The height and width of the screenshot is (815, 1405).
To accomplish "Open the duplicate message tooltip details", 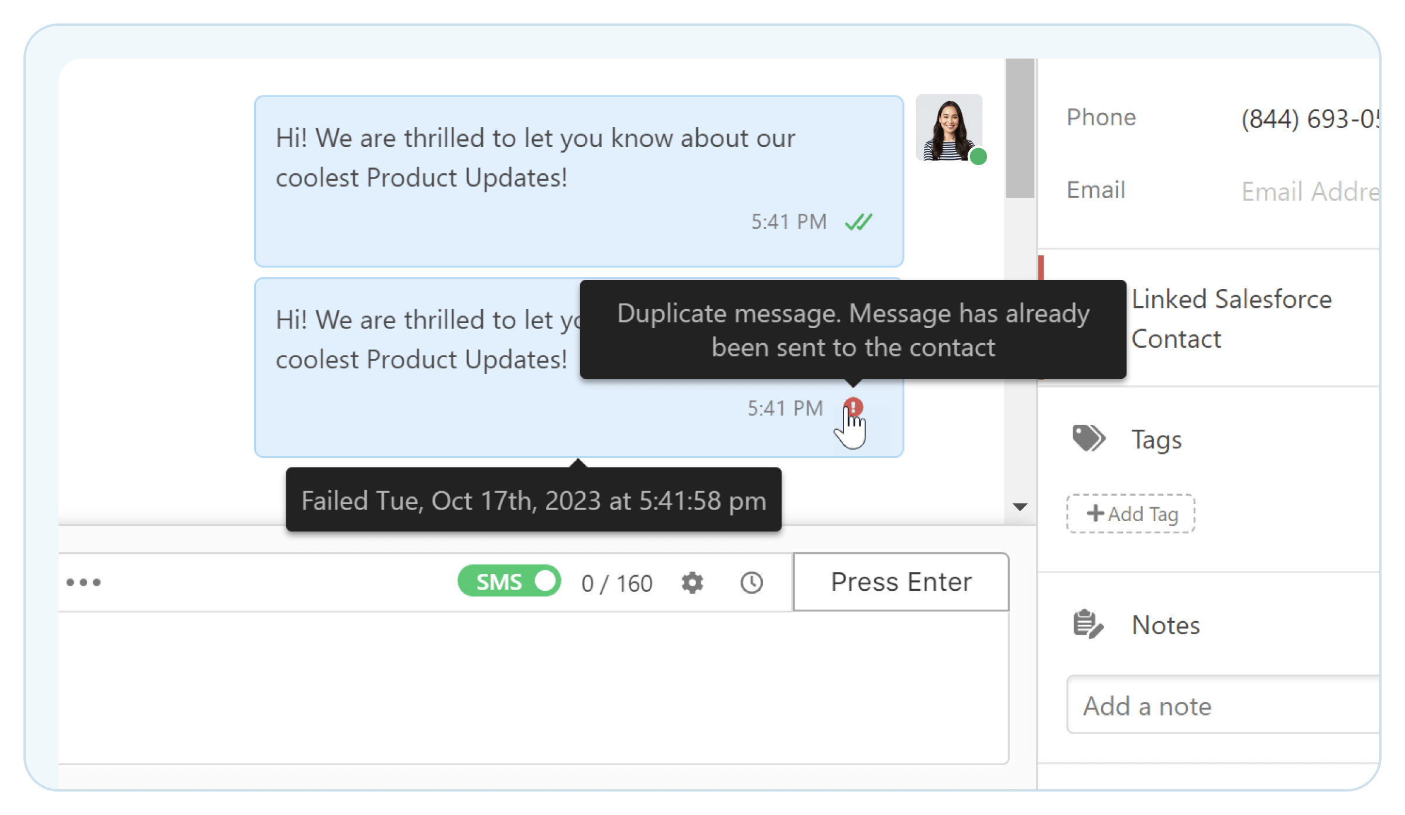I will click(x=852, y=330).
